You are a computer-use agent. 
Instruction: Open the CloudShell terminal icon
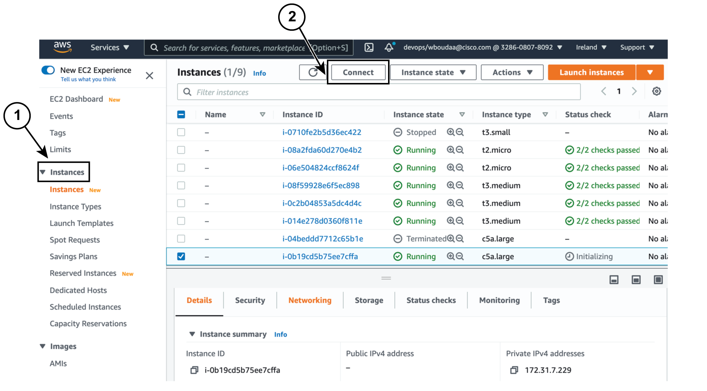(x=369, y=47)
